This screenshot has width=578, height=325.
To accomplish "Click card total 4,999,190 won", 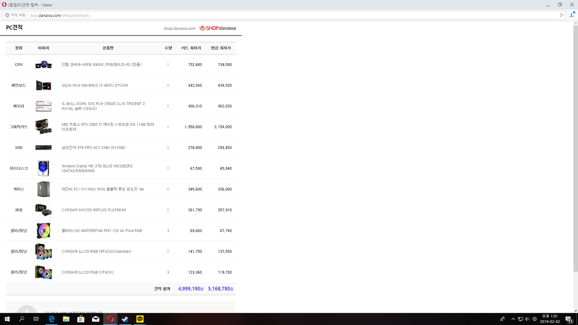I will pos(191,289).
